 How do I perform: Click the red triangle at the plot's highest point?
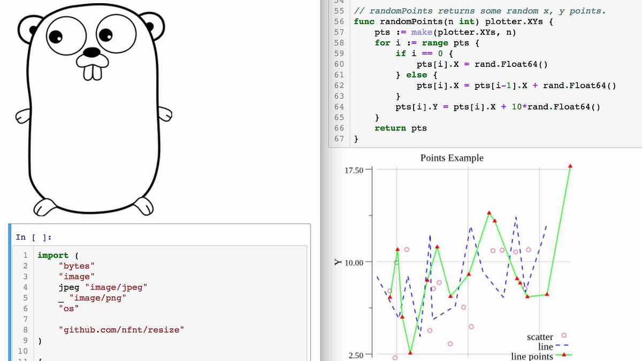(x=570, y=166)
